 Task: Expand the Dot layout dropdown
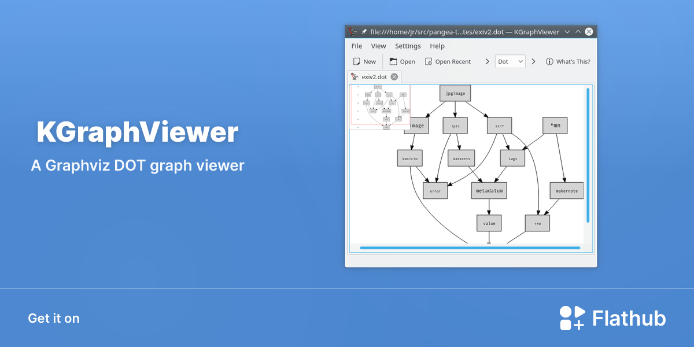(510, 61)
